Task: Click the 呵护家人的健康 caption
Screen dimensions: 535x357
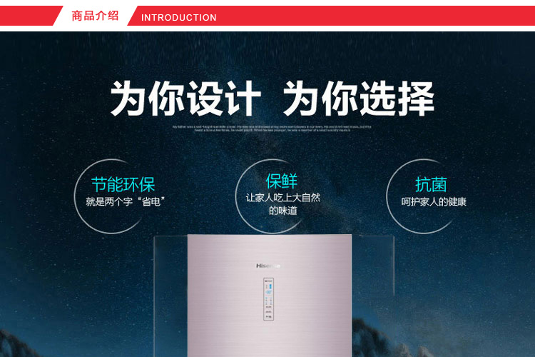Action: pyautogui.click(x=434, y=202)
